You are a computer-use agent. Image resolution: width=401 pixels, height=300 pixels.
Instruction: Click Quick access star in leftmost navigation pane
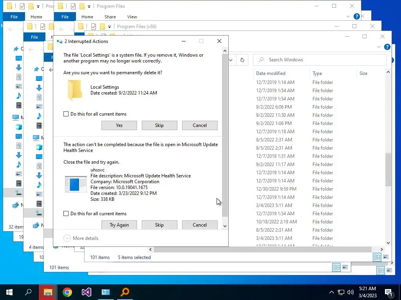coord(16,48)
